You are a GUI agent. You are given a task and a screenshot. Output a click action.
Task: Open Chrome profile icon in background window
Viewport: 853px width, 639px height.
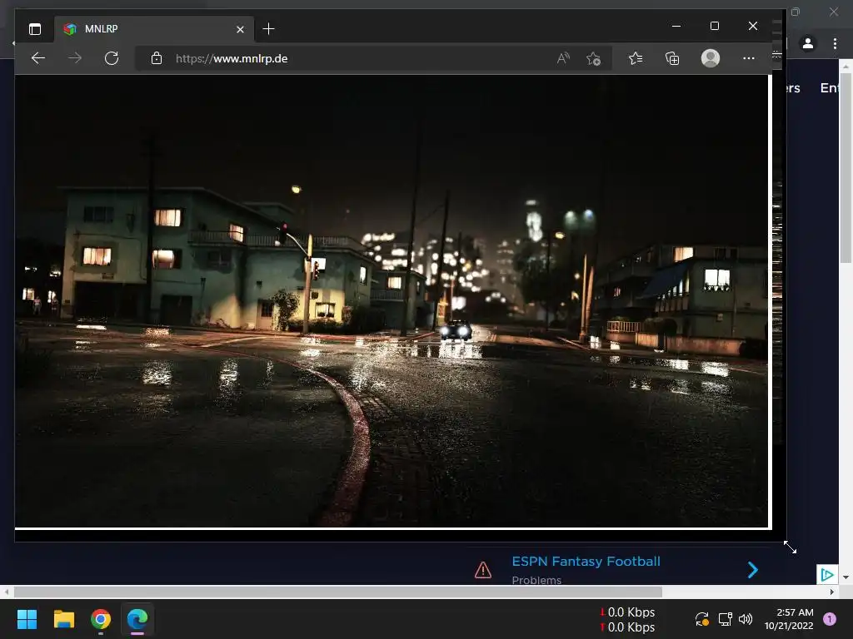point(808,43)
